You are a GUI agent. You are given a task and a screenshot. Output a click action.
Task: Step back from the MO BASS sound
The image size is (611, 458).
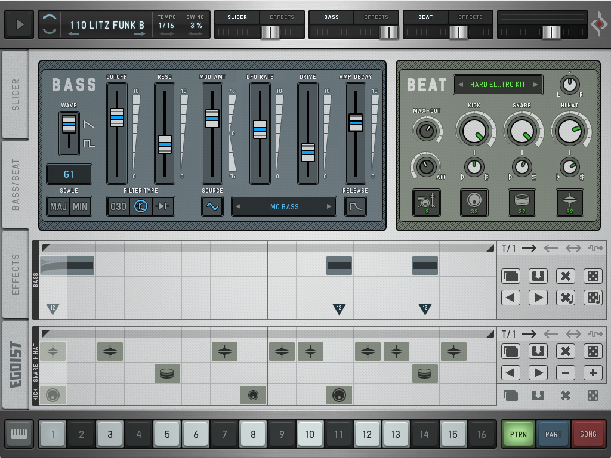click(238, 206)
